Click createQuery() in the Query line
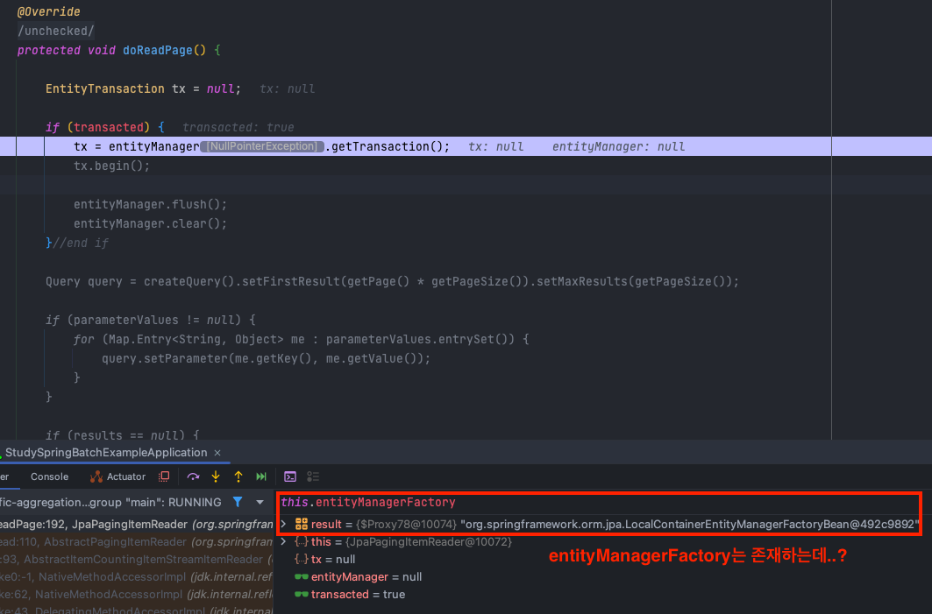The height and width of the screenshot is (614, 932). click(x=189, y=281)
